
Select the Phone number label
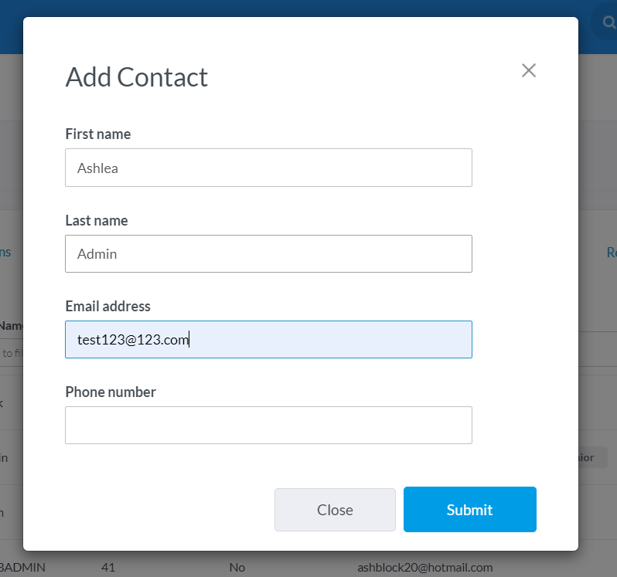[111, 392]
